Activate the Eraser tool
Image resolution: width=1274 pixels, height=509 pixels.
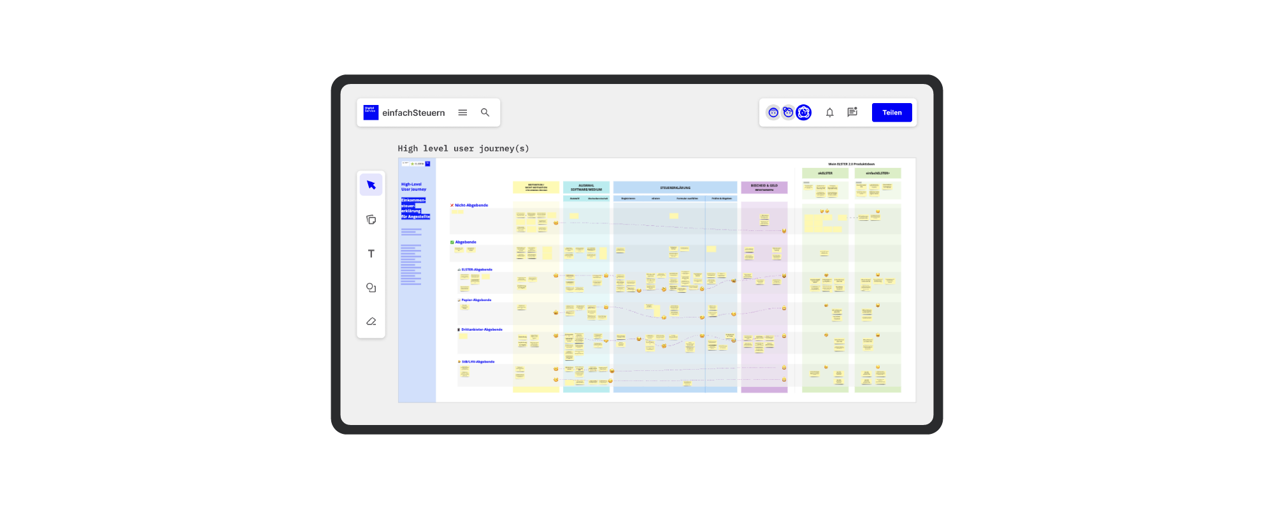pyautogui.click(x=371, y=321)
